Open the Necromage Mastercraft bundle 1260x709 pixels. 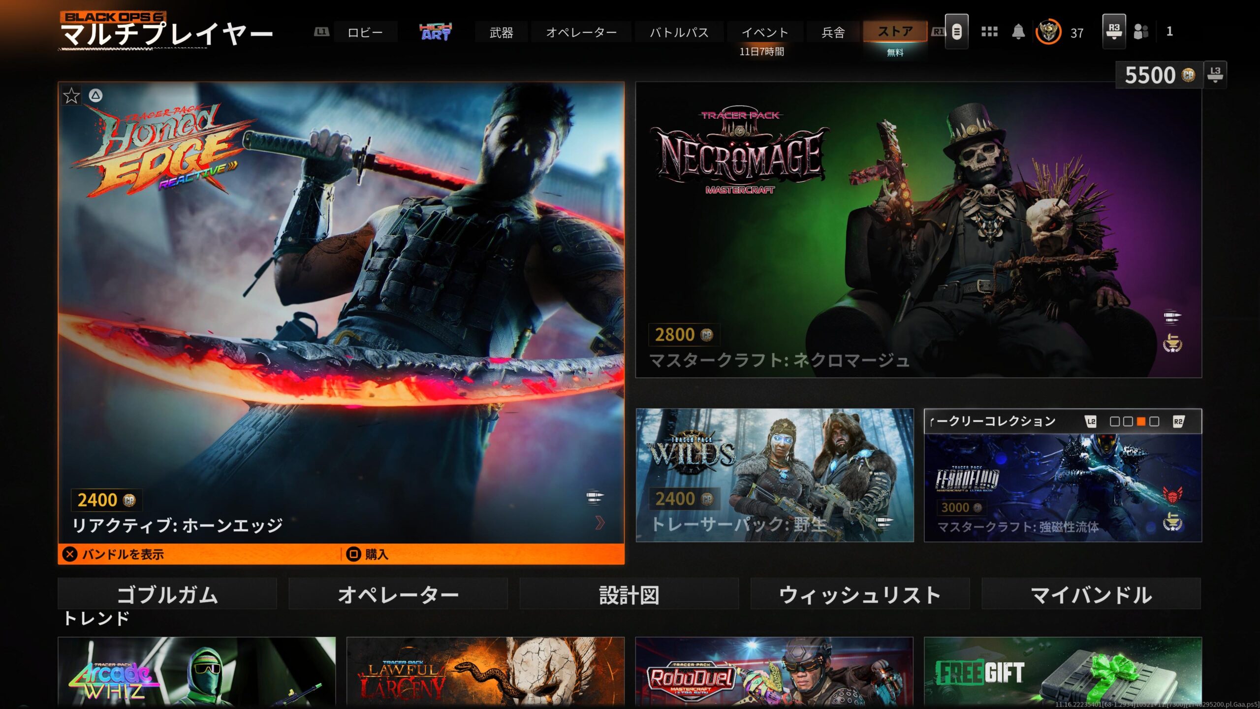click(x=918, y=230)
